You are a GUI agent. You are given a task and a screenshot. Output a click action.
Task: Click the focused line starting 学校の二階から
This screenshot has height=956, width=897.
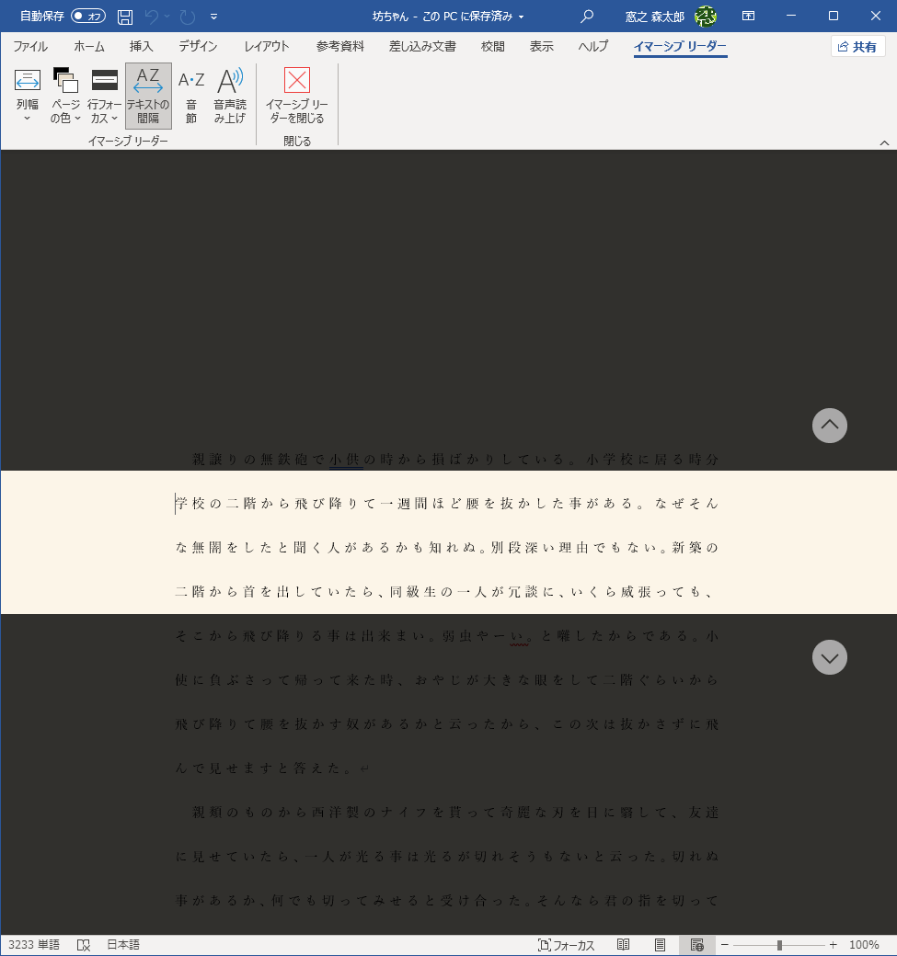click(x=447, y=504)
